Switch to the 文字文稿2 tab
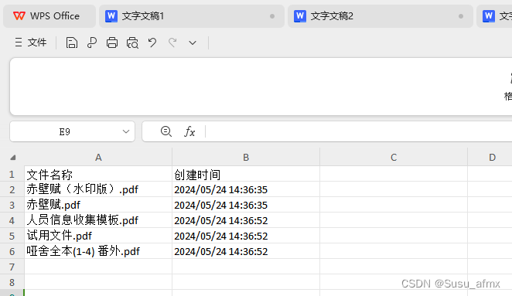512x296 pixels. [381, 16]
